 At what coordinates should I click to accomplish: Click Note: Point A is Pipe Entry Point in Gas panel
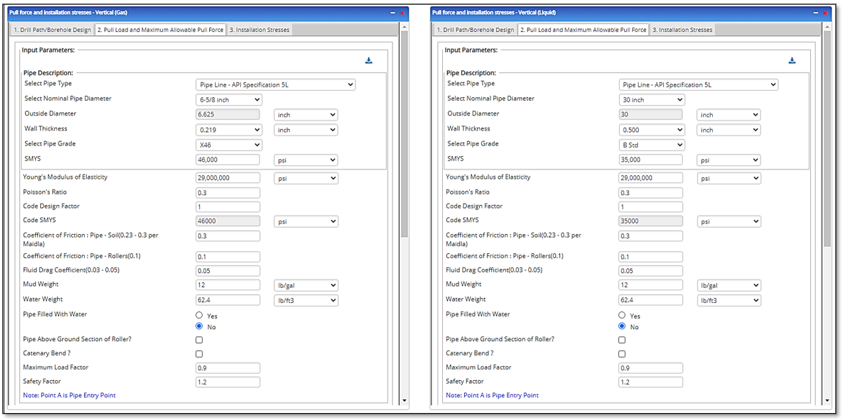70,395
